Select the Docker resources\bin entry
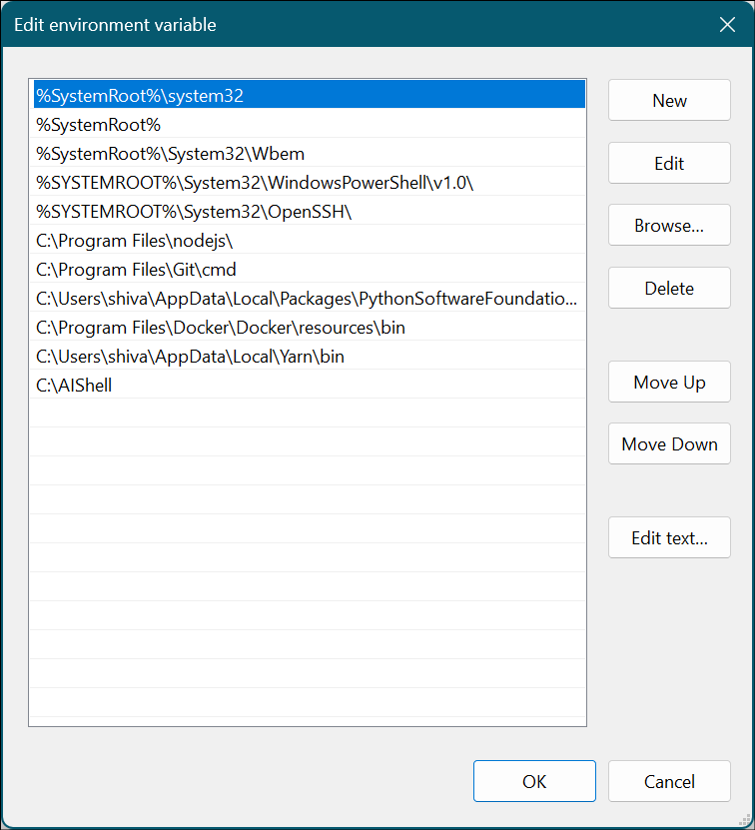Viewport: 755px width, 830px height. point(220,328)
